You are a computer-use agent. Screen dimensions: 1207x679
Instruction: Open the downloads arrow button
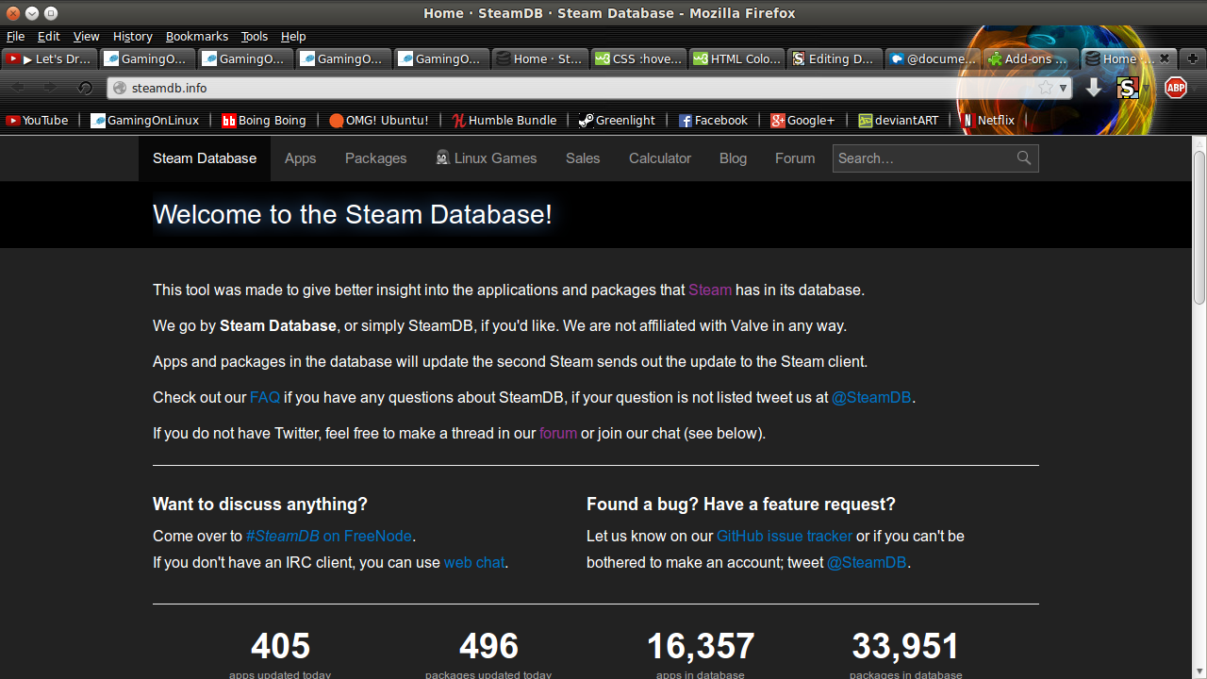point(1094,88)
